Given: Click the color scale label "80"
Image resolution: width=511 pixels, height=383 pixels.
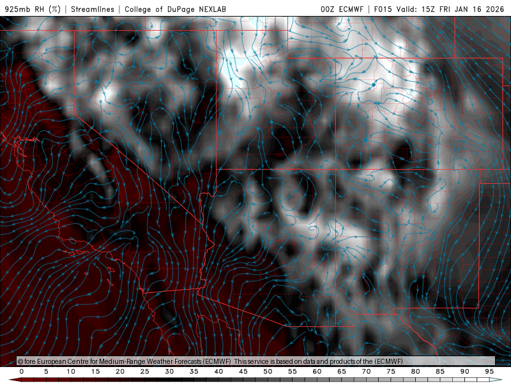Looking at the screenshot, I should [x=416, y=372].
